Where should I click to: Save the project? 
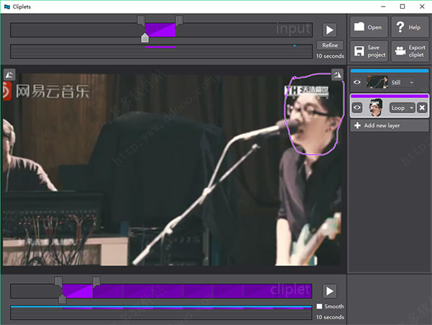tap(369, 51)
